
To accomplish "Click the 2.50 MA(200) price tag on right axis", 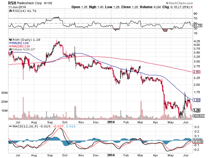I will click(197, 72).
